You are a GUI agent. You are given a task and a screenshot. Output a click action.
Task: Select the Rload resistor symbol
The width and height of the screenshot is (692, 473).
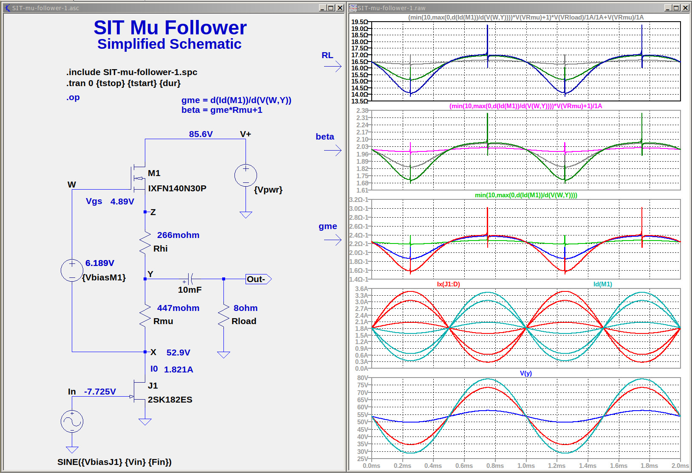tap(223, 315)
